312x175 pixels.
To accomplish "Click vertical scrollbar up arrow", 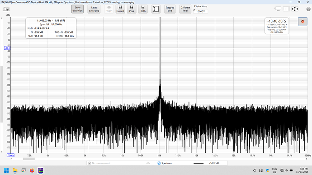I will (2, 18).
